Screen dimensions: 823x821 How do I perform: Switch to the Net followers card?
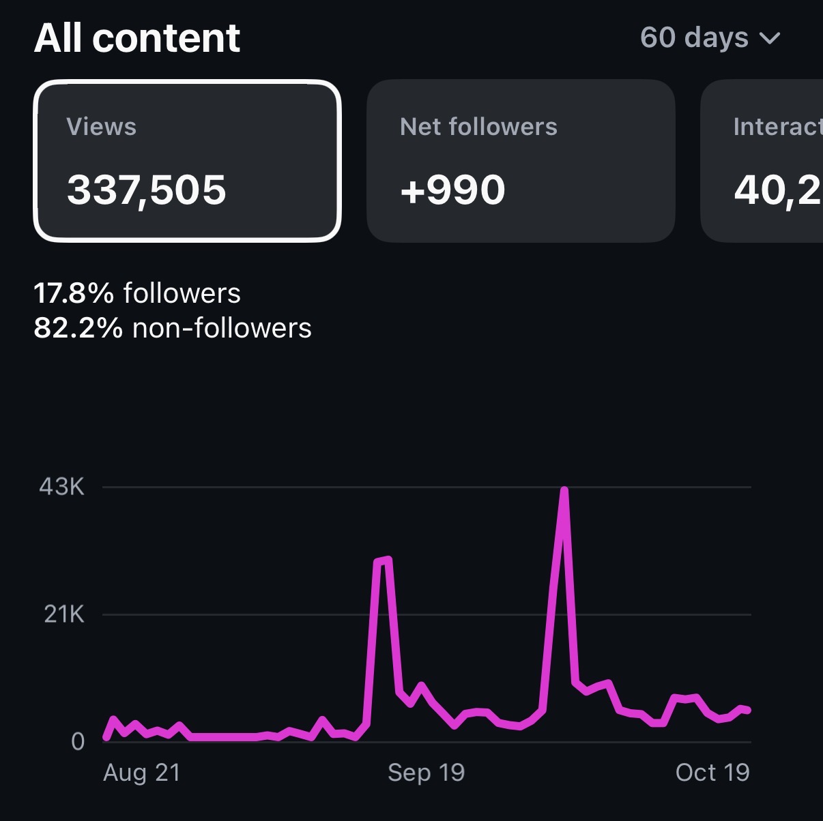pos(521,161)
